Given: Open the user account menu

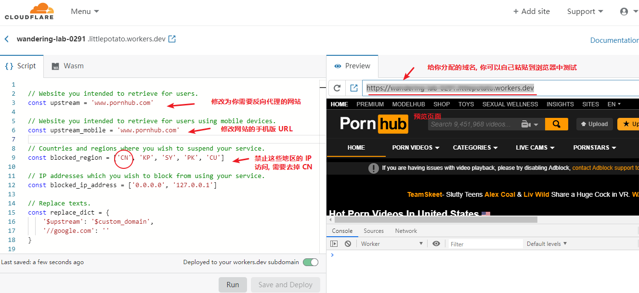Looking at the screenshot, I should 628,12.
